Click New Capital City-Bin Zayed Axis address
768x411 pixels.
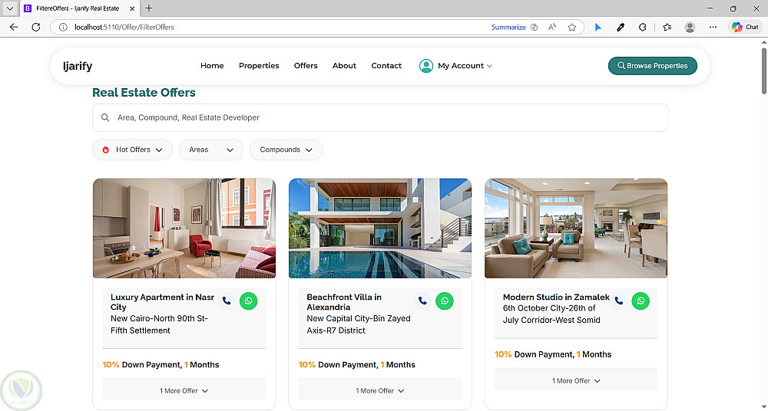pos(359,324)
